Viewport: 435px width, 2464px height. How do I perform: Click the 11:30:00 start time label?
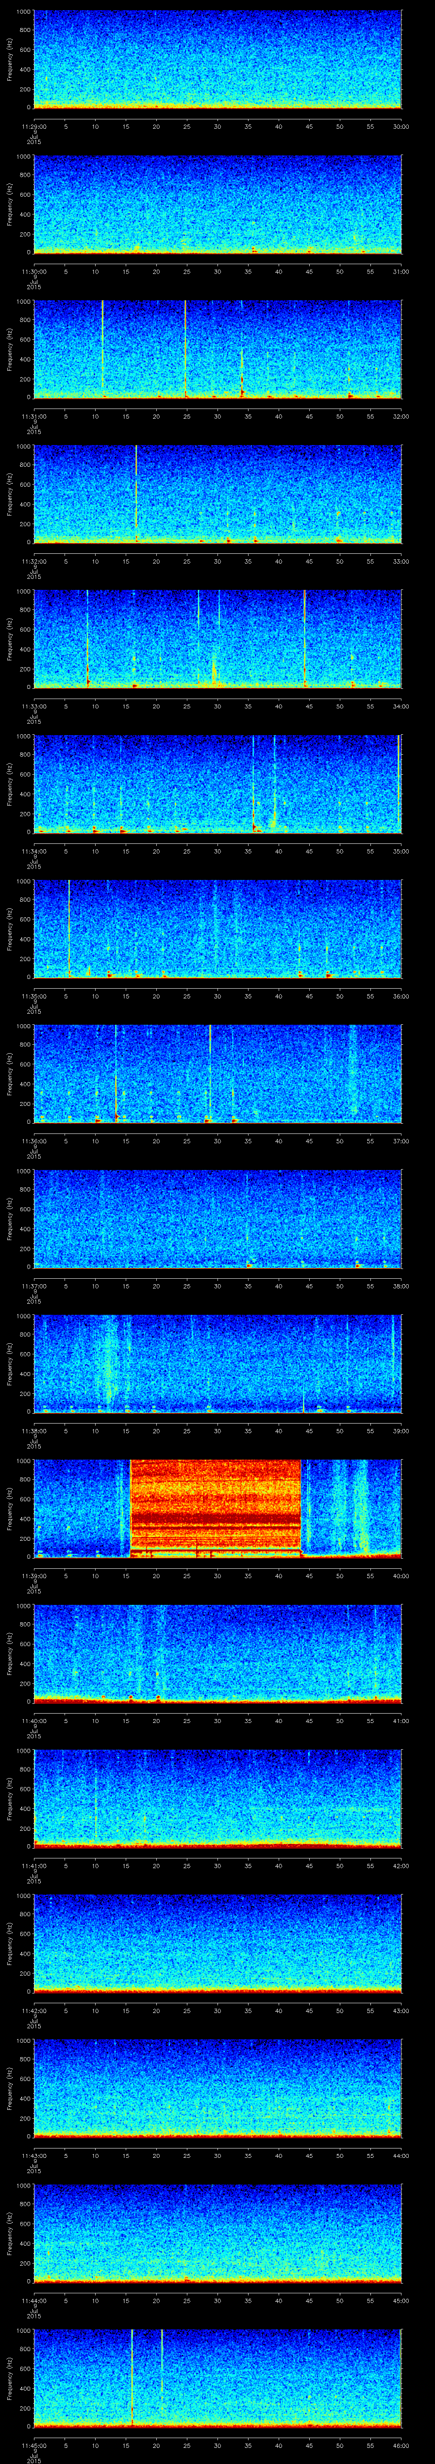34,272
